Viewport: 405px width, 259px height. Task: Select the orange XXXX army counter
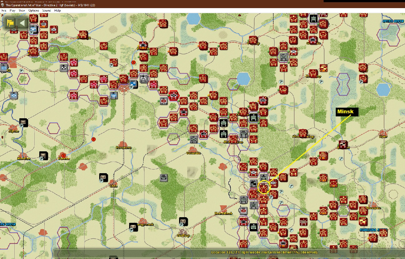pos(324,68)
